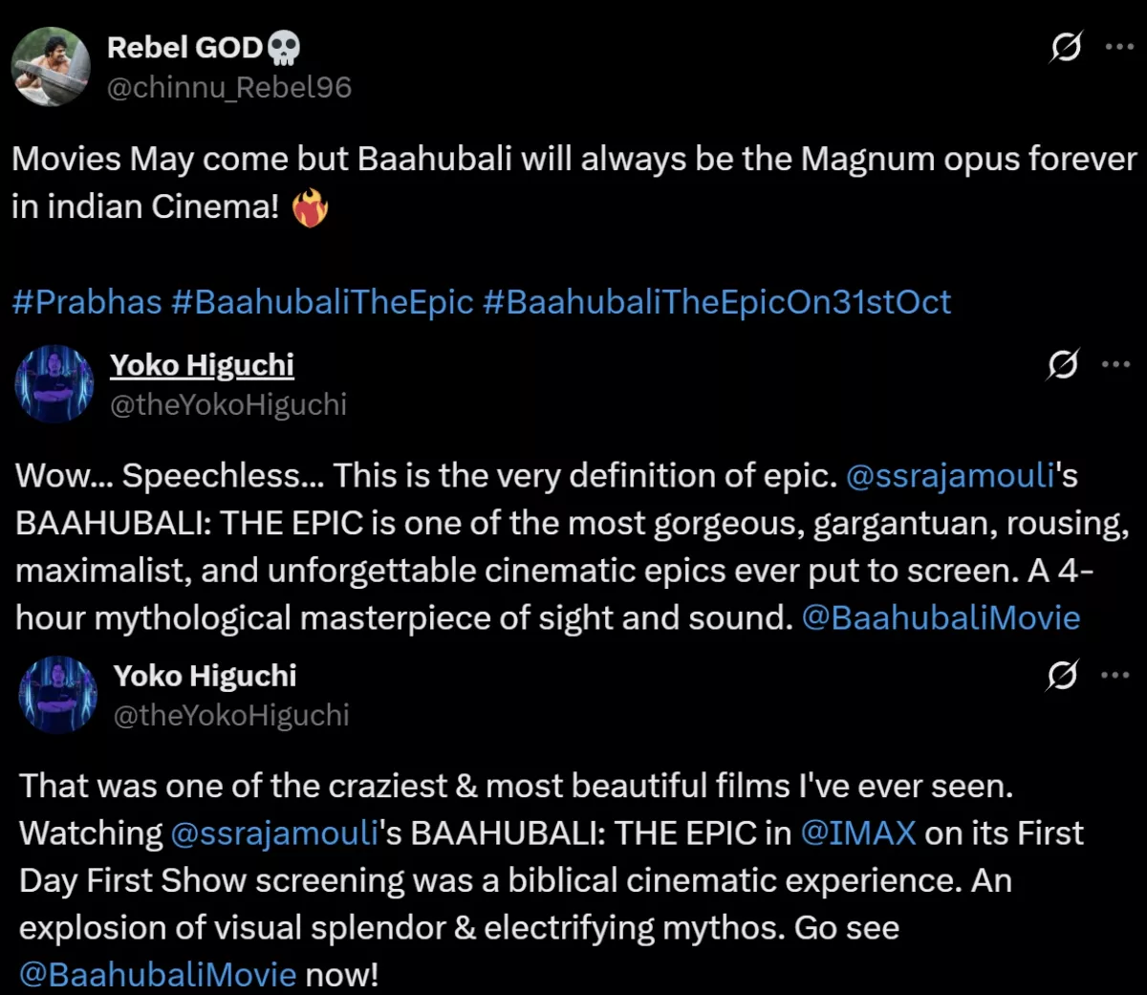Click Yoko Higuchi's underlined display name

pos(202,365)
